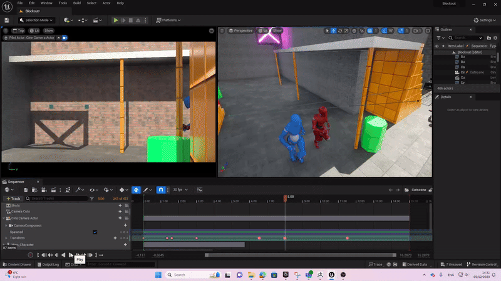
Task: Open the Build menu
Action: pyautogui.click(x=78, y=3)
